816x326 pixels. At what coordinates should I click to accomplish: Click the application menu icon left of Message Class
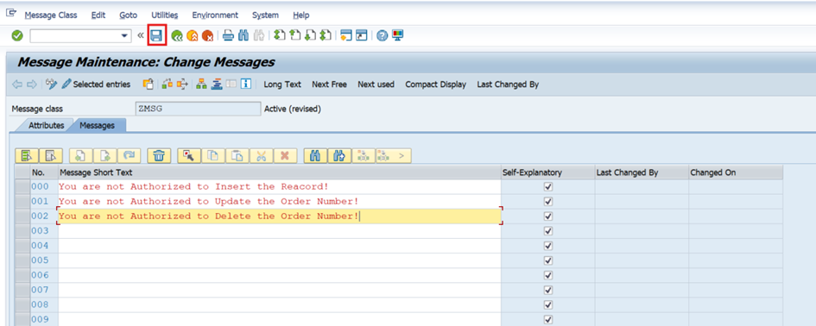(x=11, y=14)
